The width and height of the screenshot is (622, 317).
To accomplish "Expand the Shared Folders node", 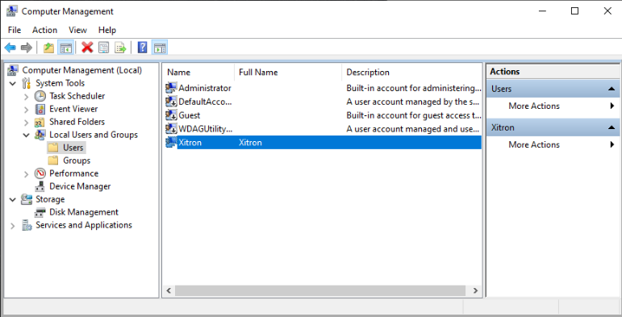I will click(26, 122).
